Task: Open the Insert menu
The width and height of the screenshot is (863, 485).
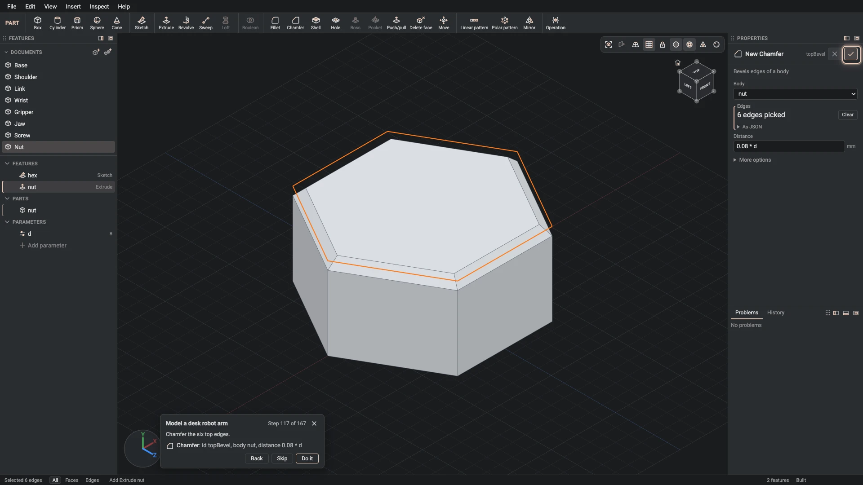Action: point(73,6)
